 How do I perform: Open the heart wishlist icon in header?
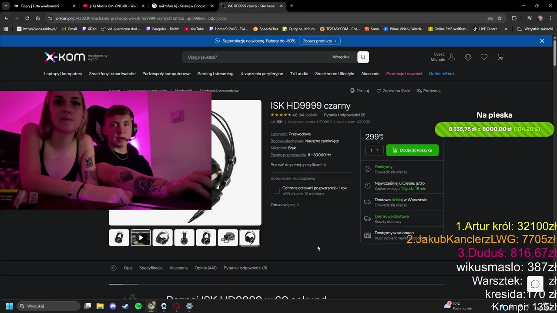484,57
